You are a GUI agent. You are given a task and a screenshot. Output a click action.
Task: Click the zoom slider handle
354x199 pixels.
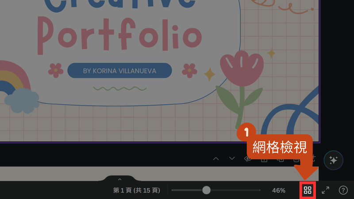(206, 190)
